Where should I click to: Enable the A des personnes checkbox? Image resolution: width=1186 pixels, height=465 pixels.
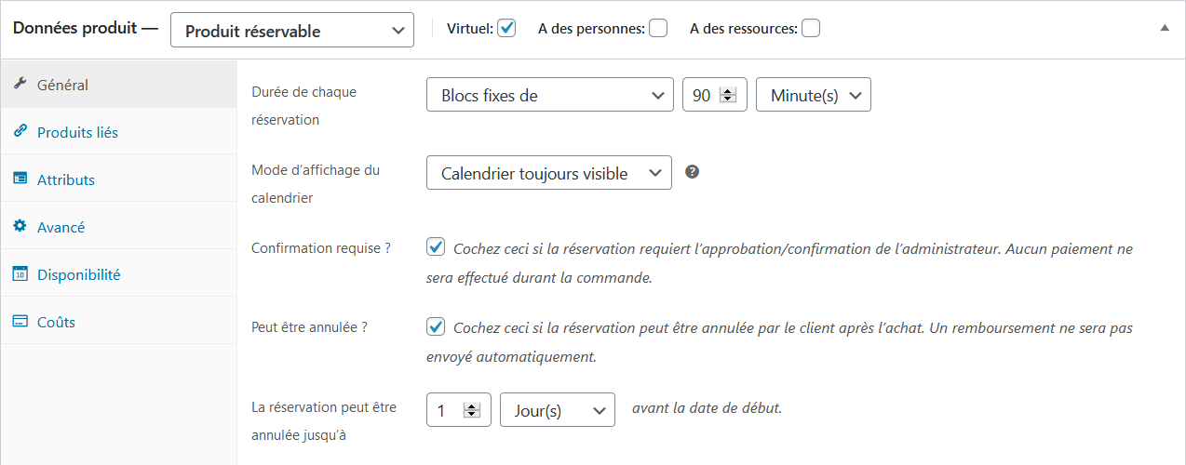click(x=658, y=28)
